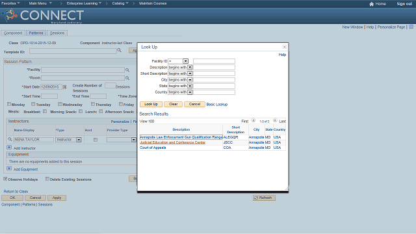Screen dimensions: 416x234
Task: Click the Add Equipment plus icon
Action: 9,168
